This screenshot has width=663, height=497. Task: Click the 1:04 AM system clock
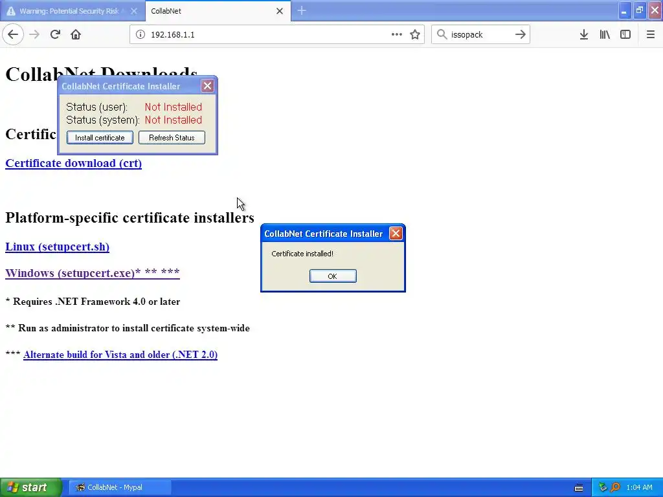[x=639, y=487]
